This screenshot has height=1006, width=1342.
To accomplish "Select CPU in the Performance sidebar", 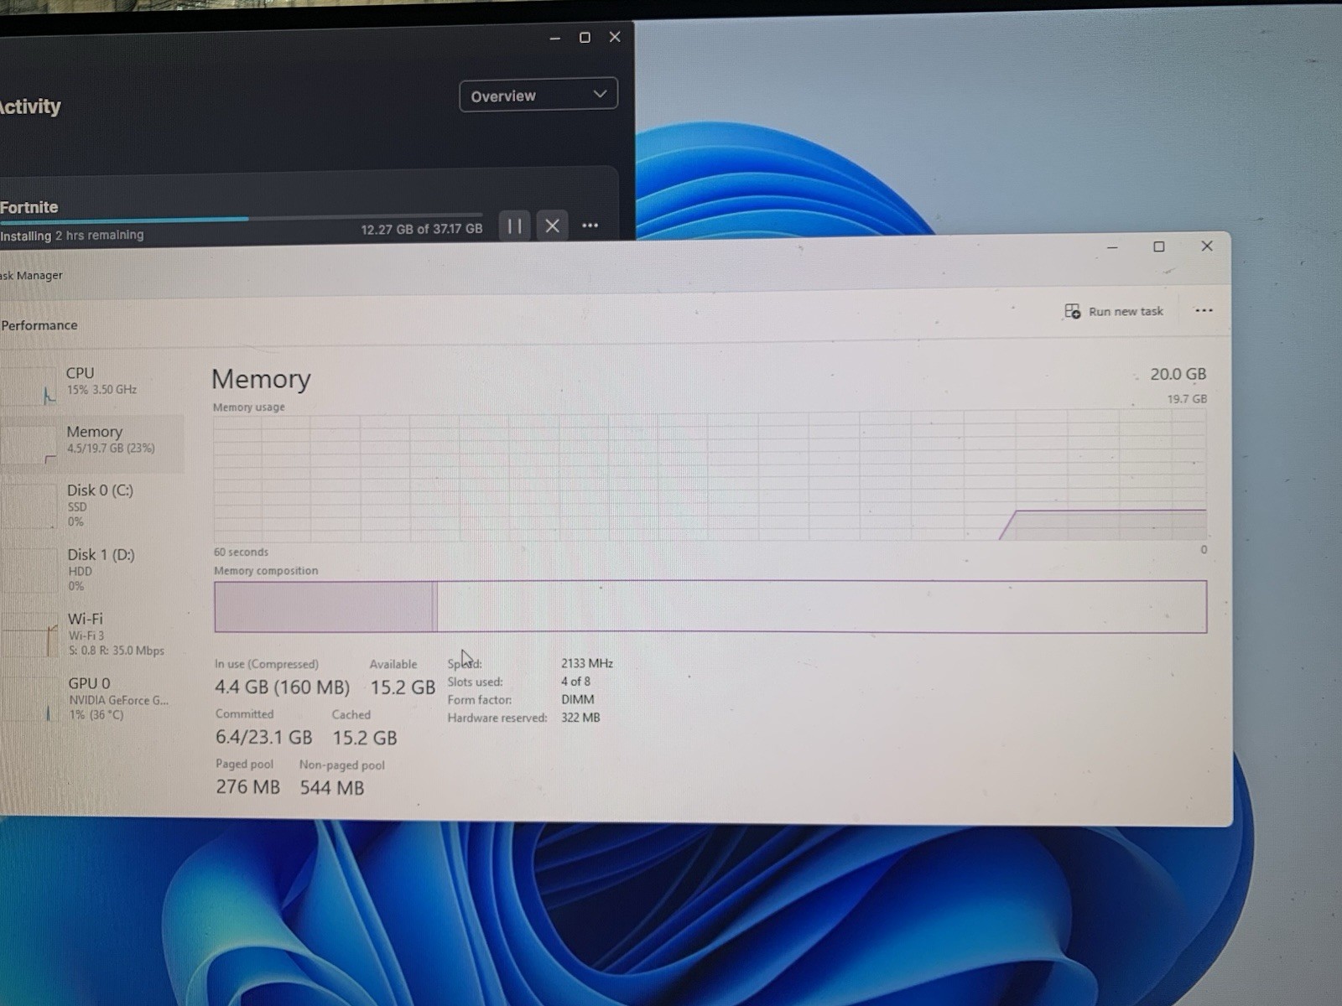I will 92,381.
